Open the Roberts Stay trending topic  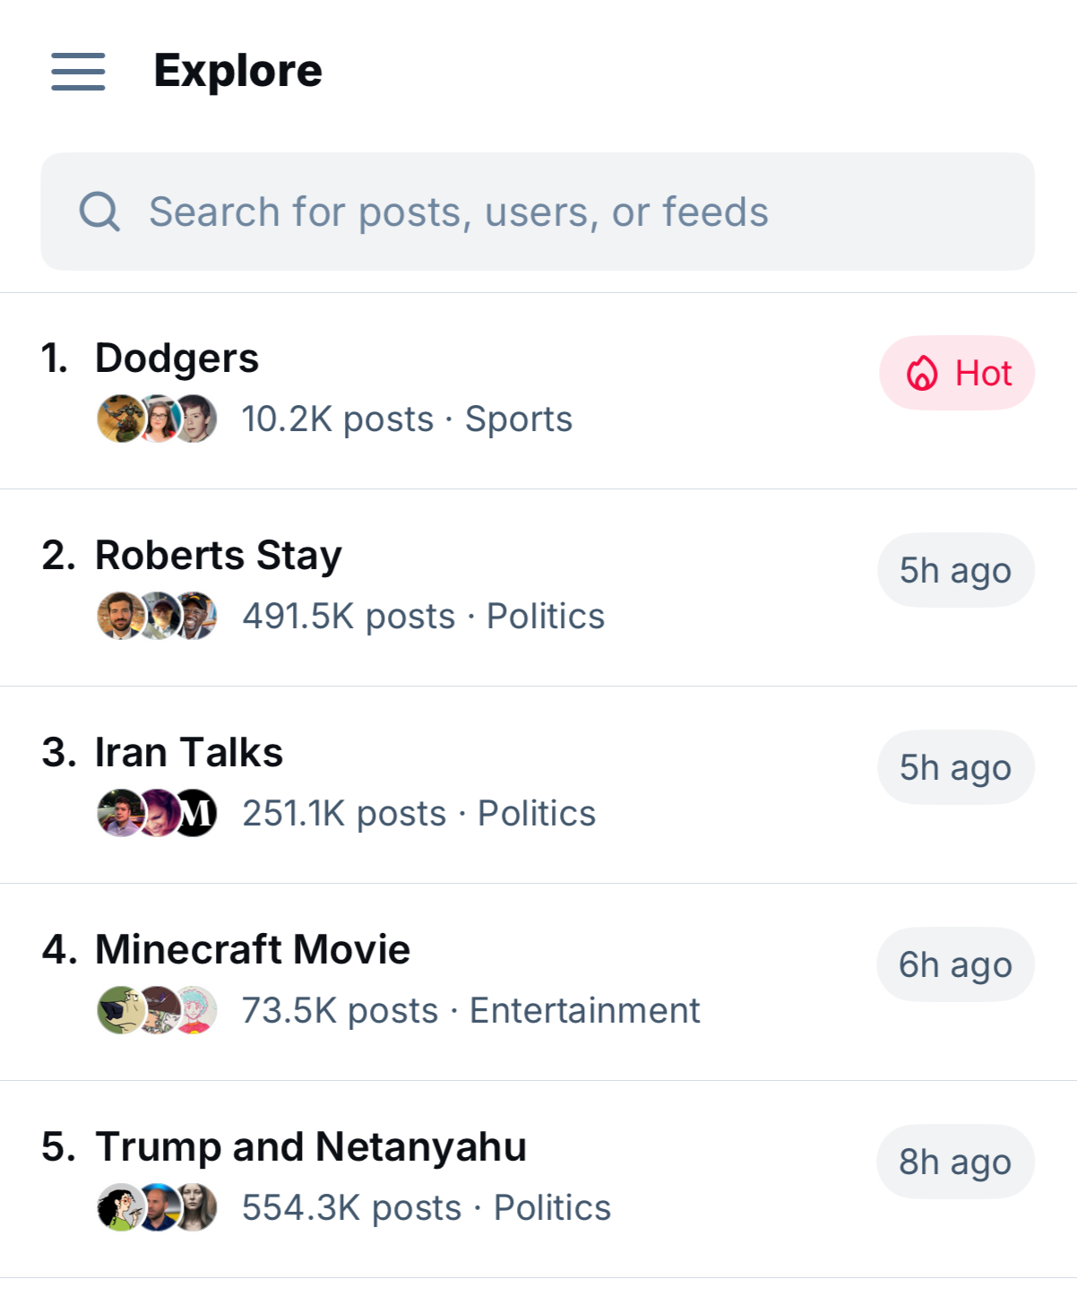coord(219,556)
